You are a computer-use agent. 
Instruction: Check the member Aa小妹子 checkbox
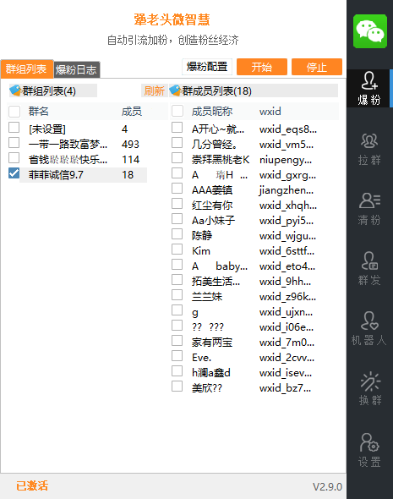click(177, 219)
